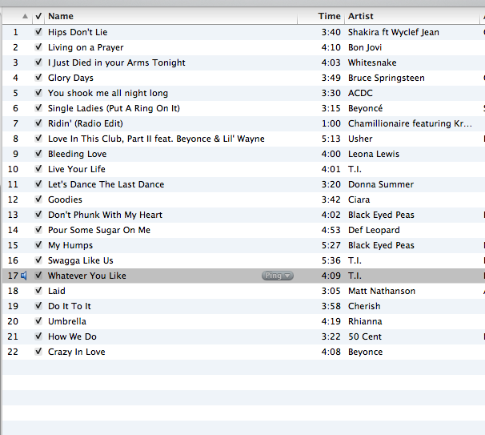Click artist Bon Jovi
The image size is (485, 435).
pyautogui.click(x=365, y=47)
